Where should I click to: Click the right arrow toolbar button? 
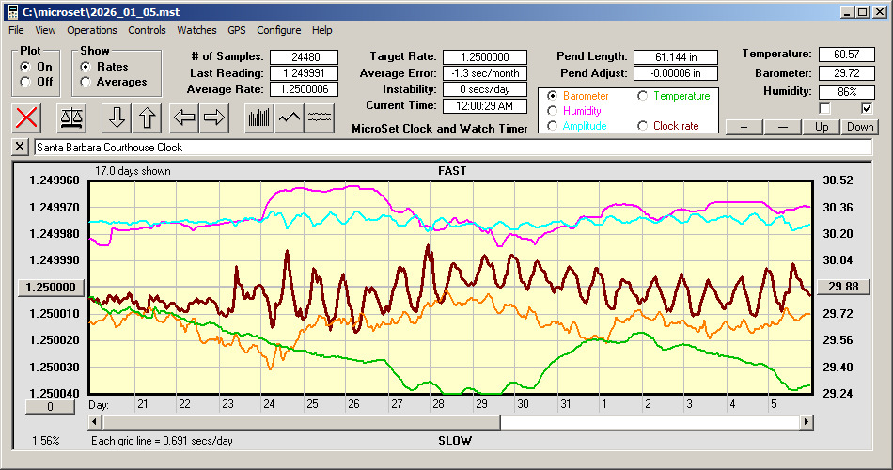click(x=214, y=117)
